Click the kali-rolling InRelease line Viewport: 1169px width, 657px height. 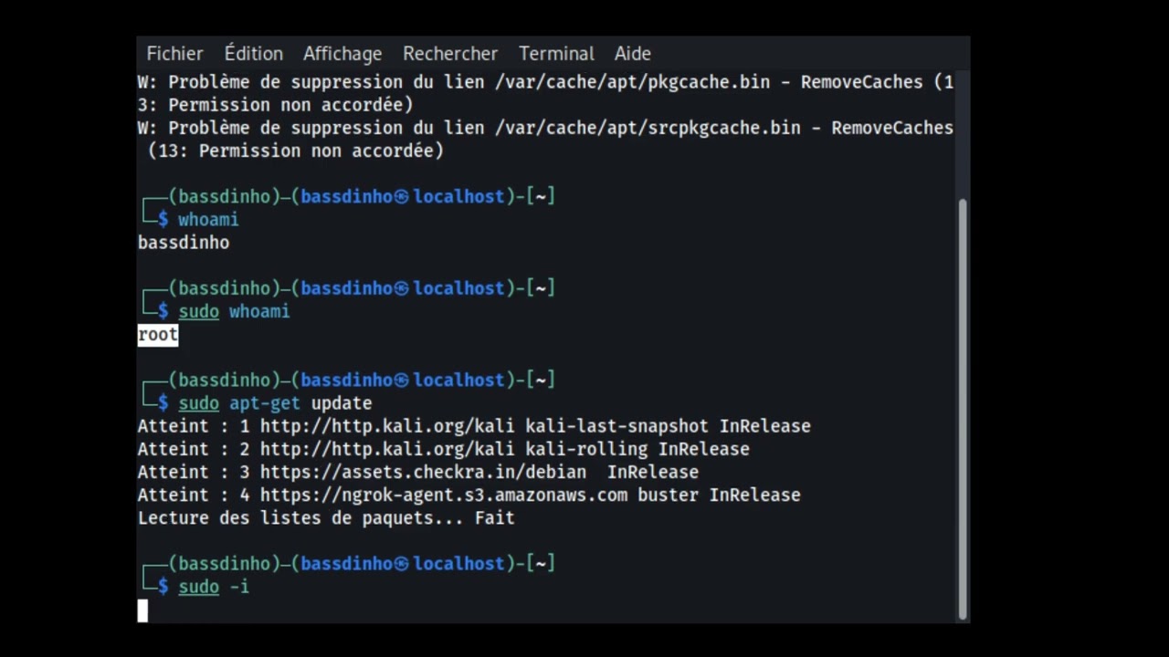(x=444, y=449)
